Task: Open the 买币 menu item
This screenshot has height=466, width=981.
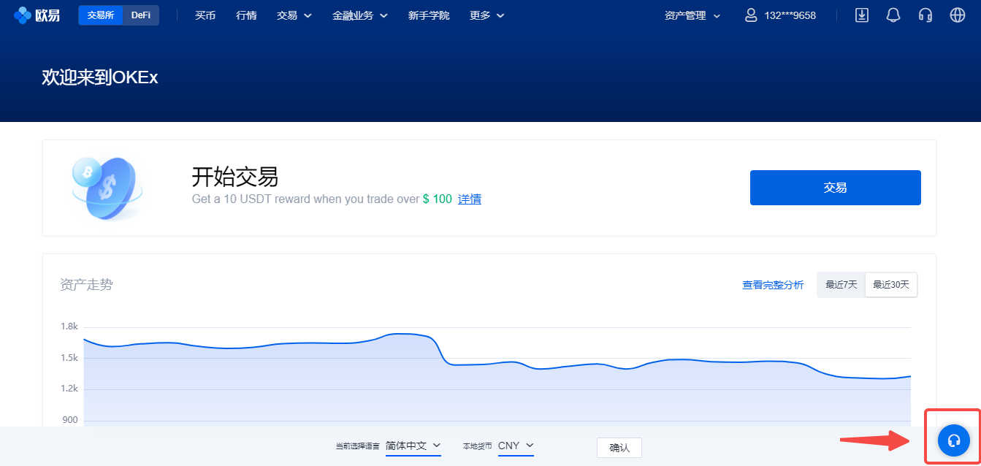Action: click(205, 15)
